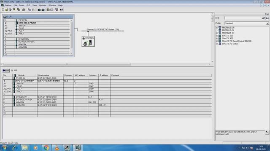
Task: Select PROFIBUS-PA in the catalog tree
Action: coord(228,30)
